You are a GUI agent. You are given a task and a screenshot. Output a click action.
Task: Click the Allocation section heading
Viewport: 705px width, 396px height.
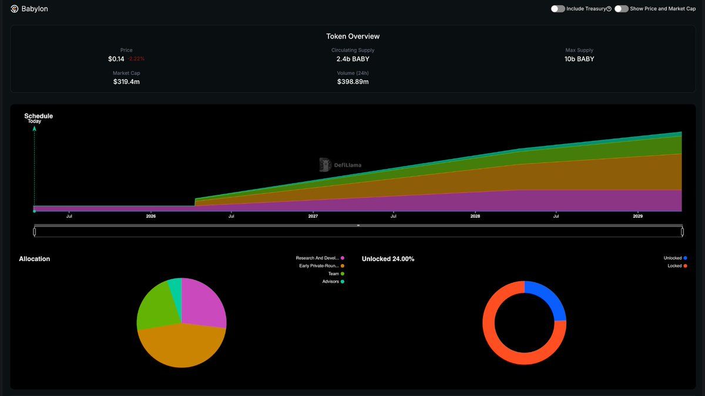pos(35,259)
